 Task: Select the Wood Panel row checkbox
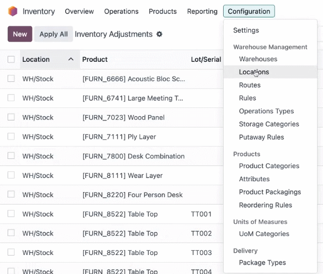11,117
